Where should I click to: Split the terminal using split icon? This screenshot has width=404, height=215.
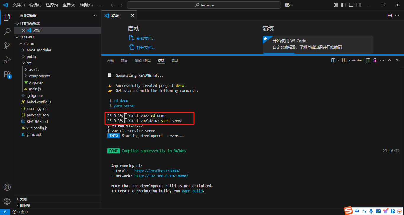tap(368, 60)
